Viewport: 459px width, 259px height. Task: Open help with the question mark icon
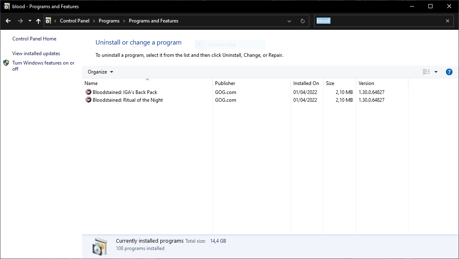pos(449,72)
